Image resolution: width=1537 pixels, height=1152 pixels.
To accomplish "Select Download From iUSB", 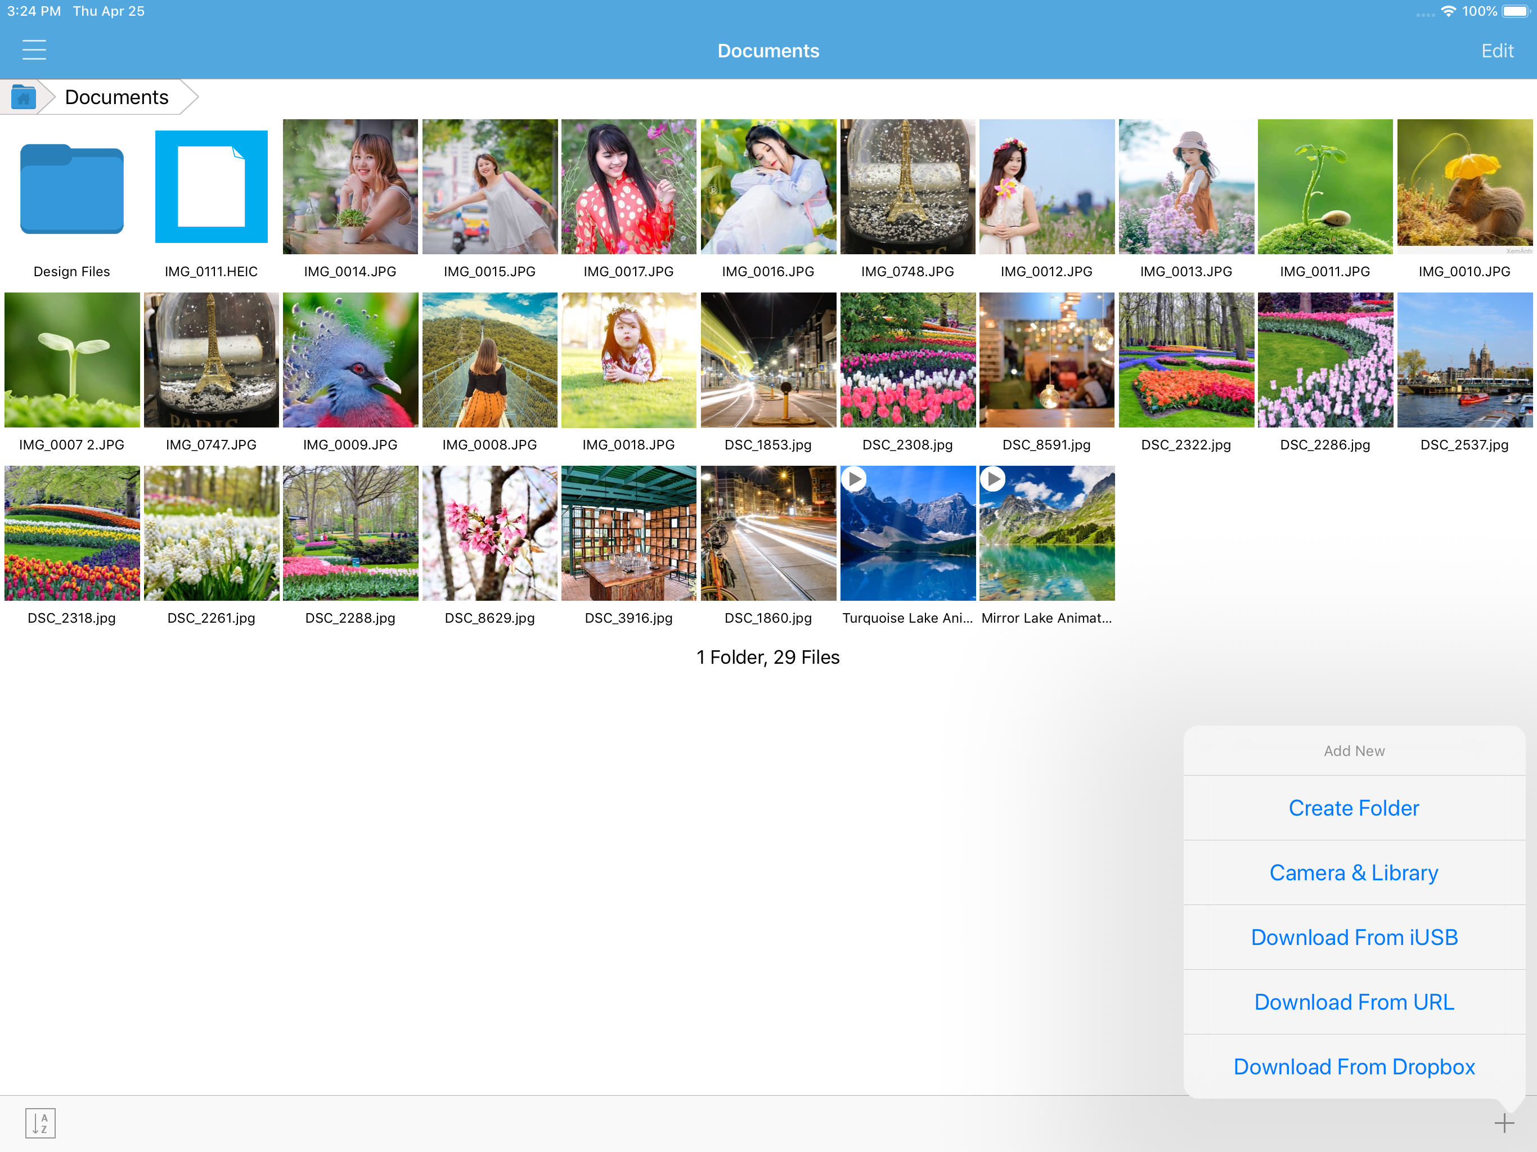I will click(1354, 937).
